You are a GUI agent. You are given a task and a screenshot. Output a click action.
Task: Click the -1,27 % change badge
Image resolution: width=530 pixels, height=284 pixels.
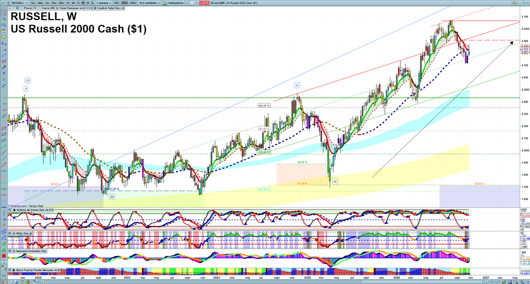(x=204, y=3)
